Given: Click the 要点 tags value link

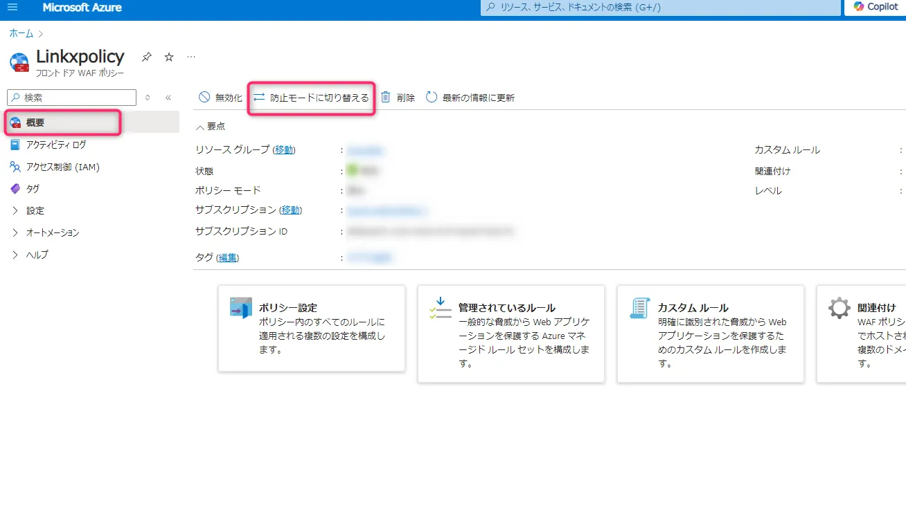Looking at the screenshot, I should [x=370, y=258].
